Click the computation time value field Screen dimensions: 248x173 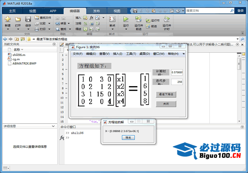point(177,72)
